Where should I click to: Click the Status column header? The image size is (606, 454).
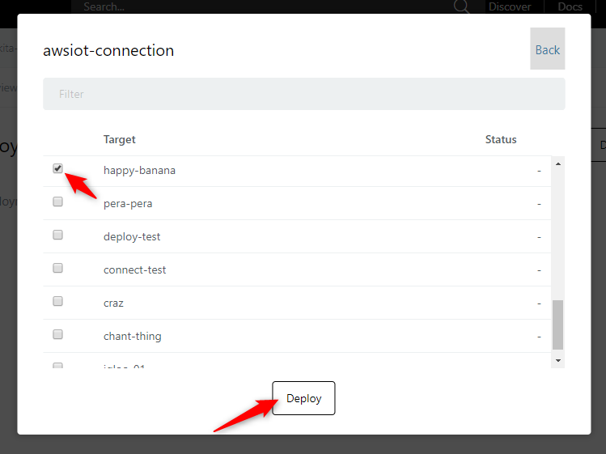[x=501, y=140]
